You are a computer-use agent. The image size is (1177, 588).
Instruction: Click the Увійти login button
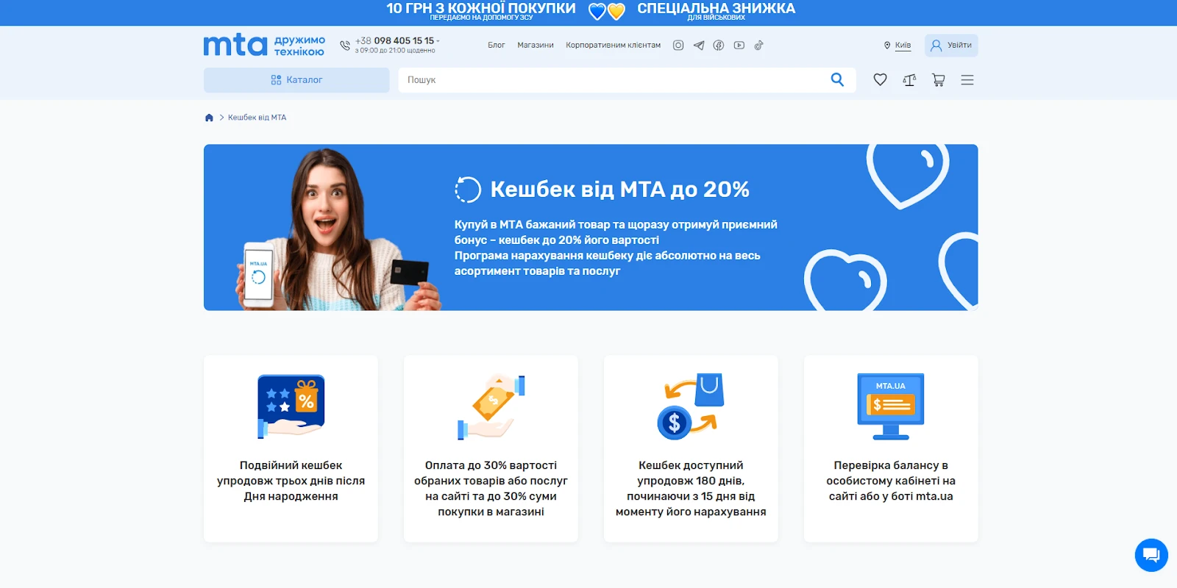click(951, 46)
